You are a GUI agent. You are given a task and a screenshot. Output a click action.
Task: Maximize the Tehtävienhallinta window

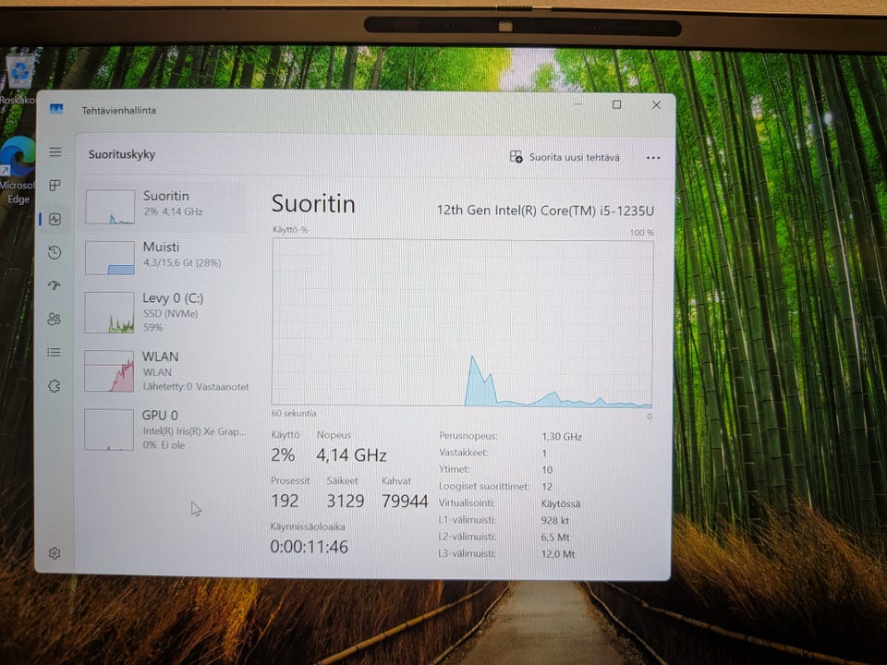616,104
